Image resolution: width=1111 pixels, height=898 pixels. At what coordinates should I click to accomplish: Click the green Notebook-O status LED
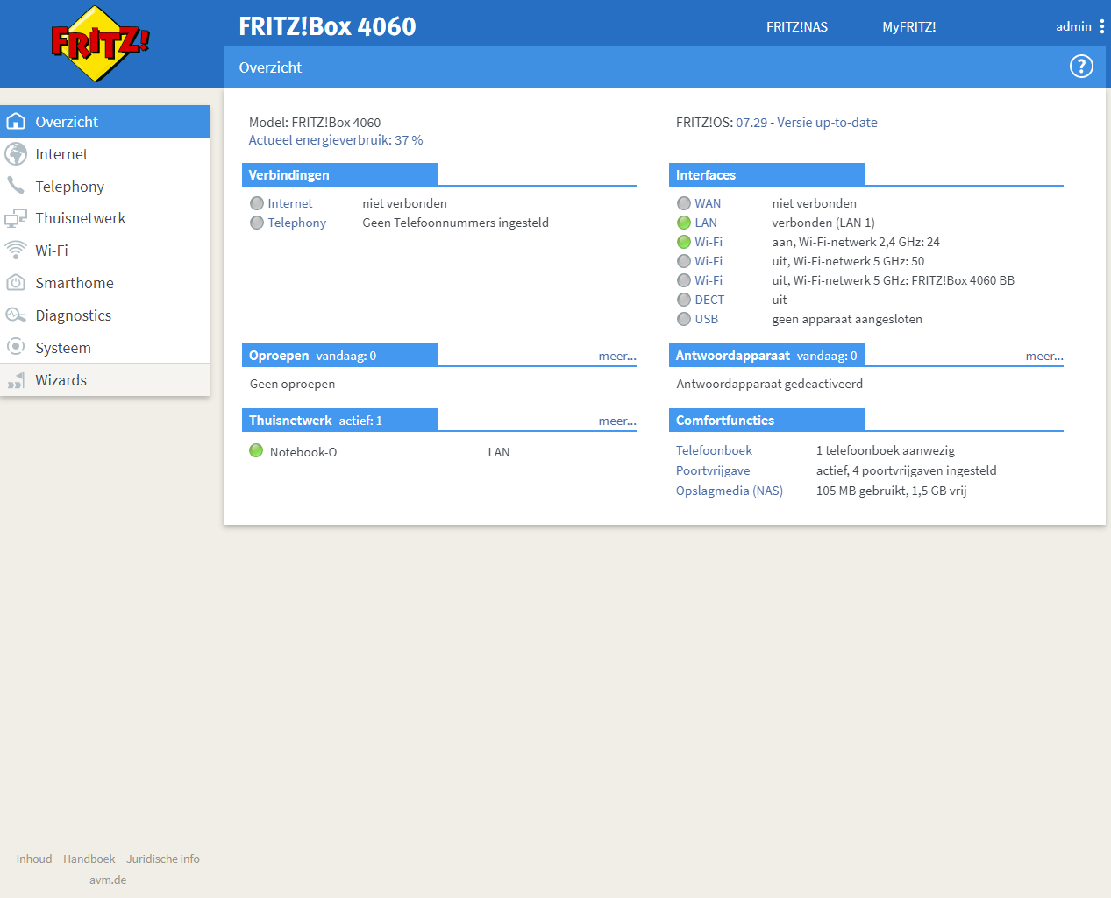click(256, 450)
